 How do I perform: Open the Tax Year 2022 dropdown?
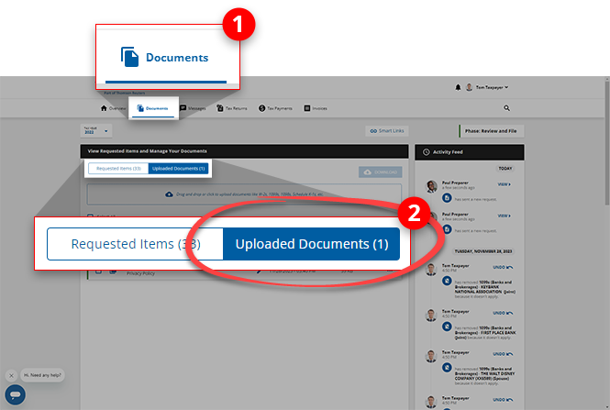(96, 130)
